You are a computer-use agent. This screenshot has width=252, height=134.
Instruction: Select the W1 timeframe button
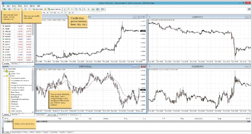coord(69,13)
